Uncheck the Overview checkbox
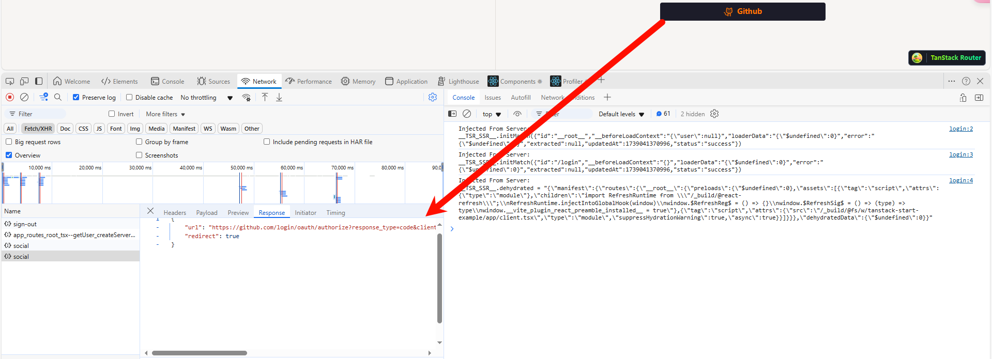 pyautogui.click(x=9, y=155)
